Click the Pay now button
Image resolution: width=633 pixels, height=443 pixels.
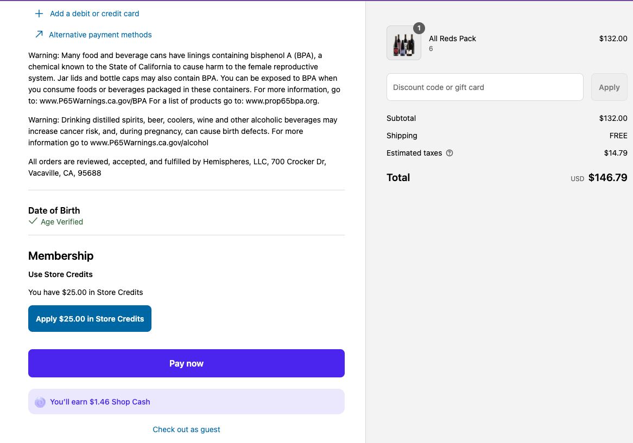pos(187,363)
